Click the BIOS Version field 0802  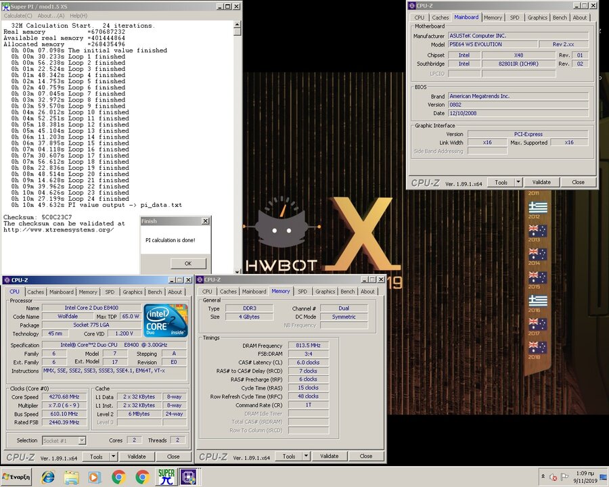coord(518,104)
